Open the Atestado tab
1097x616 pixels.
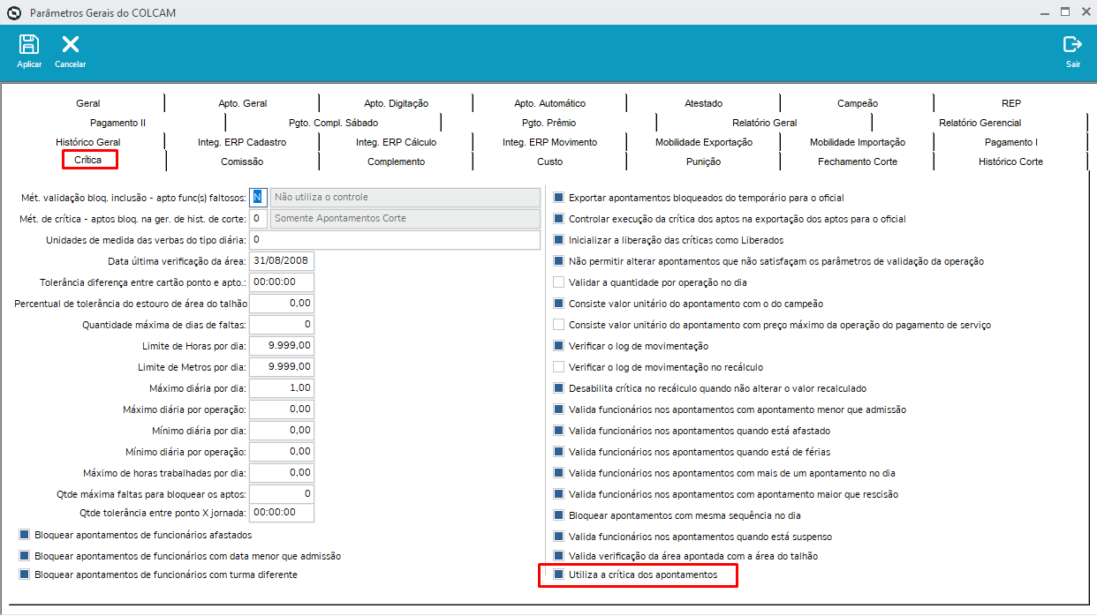click(703, 103)
